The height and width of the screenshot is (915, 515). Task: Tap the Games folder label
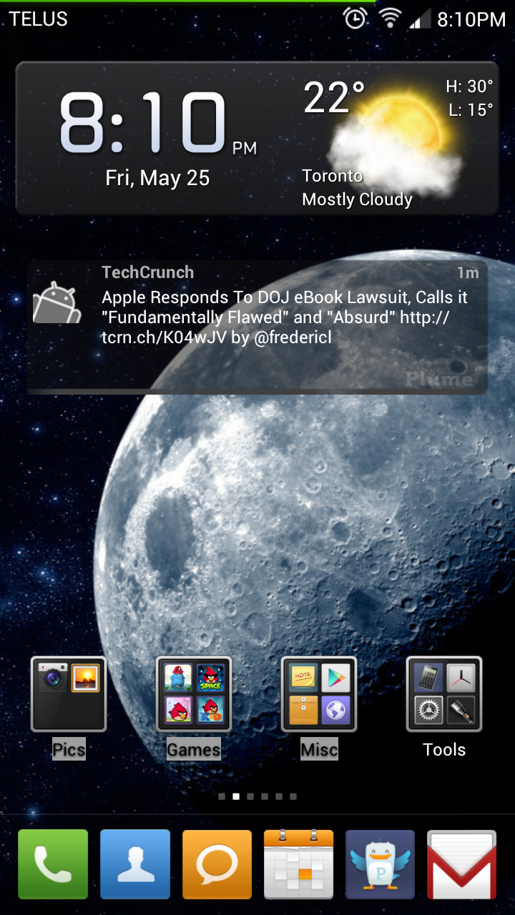click(x=194, y=750)
